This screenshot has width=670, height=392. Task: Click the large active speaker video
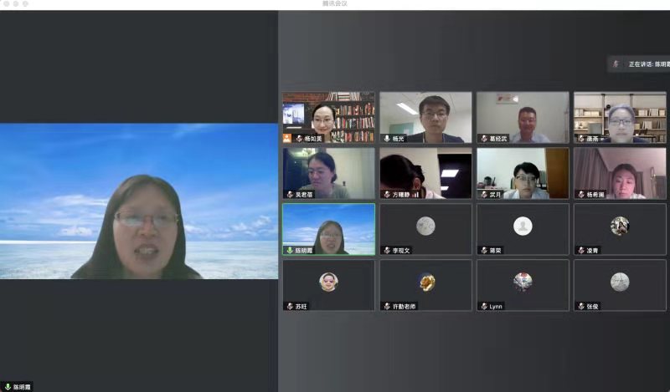pos(138,201)
